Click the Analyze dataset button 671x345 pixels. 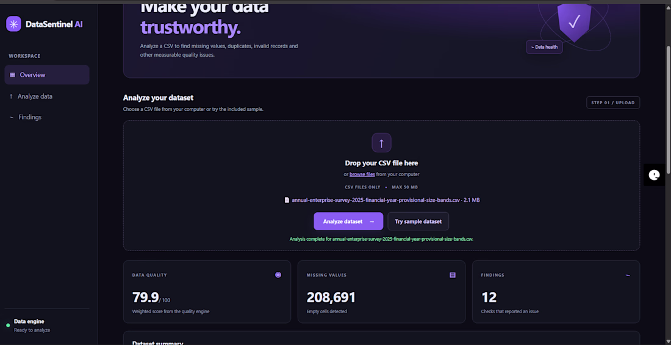[x=348, y=221]
